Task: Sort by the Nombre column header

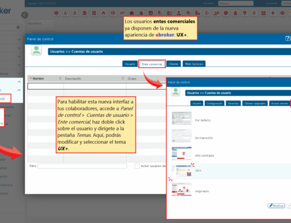Action: (x=38, y=79)
